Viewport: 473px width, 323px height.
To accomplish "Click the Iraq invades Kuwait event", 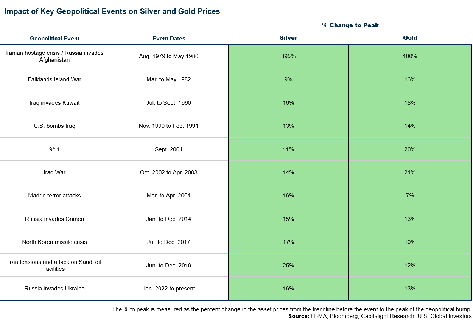I will pyautogui.click(x=54, y=103).
